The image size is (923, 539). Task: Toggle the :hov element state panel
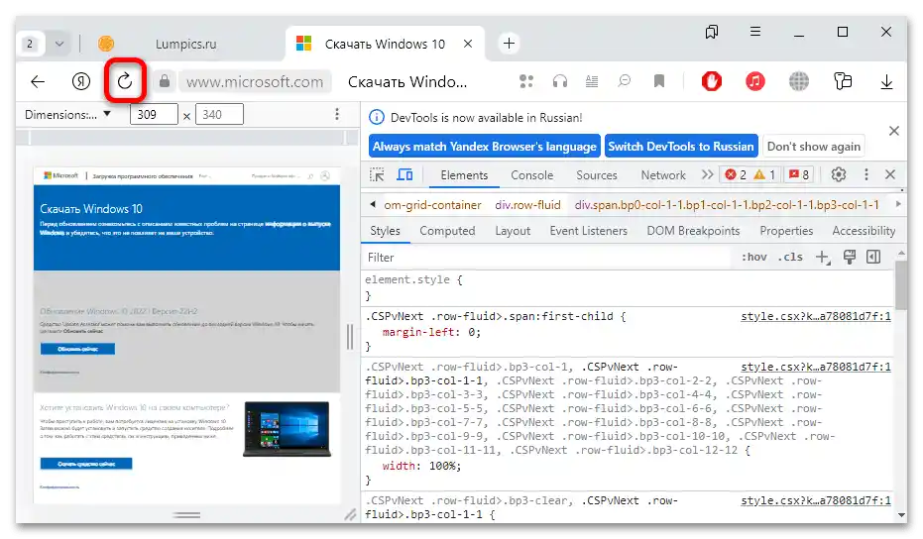click(x=754, y=257)
